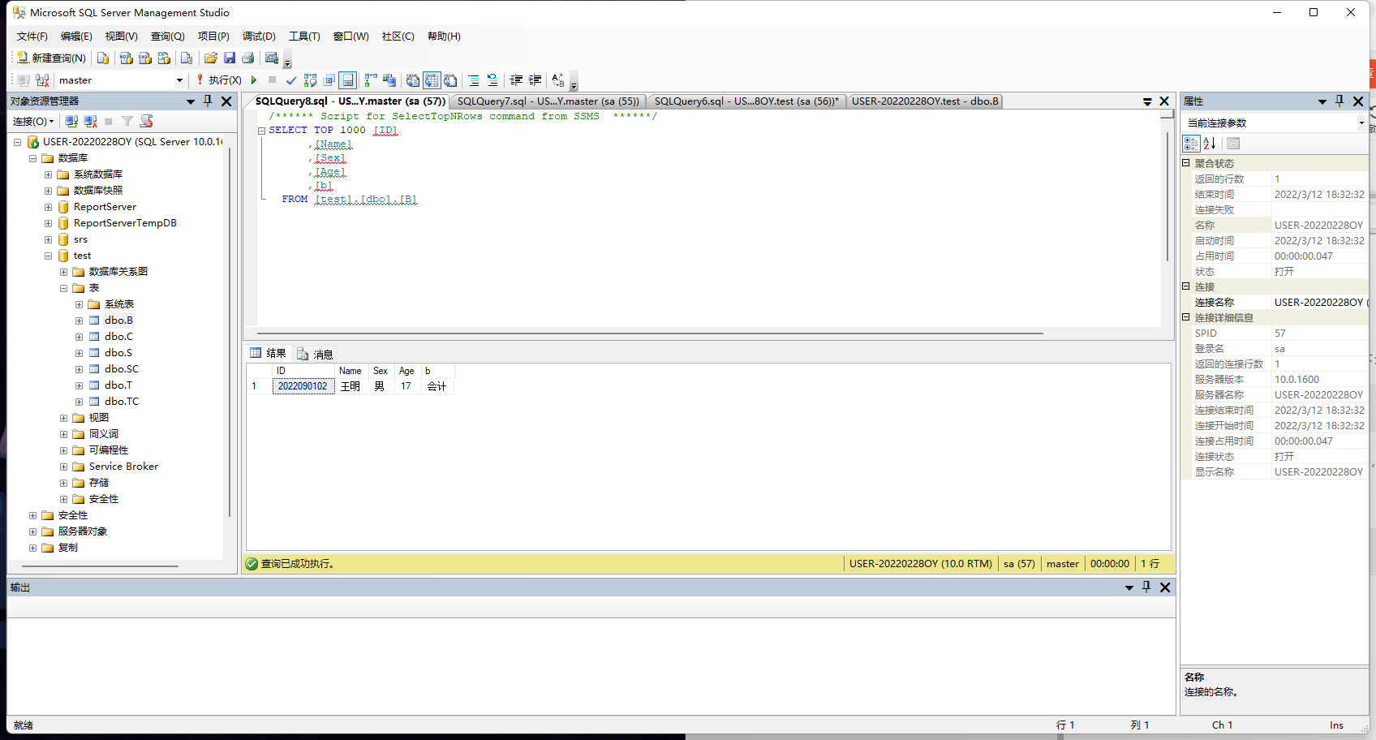Screen dimensions: 1376x740
Task: Click the Object Explorer connect icon
Action: pyautogui.click(x=71, y=121)
